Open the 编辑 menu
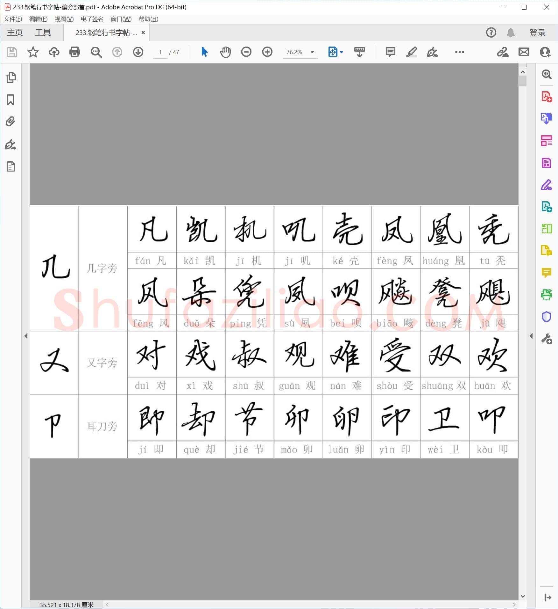558x609 pixels. (38, 19)
